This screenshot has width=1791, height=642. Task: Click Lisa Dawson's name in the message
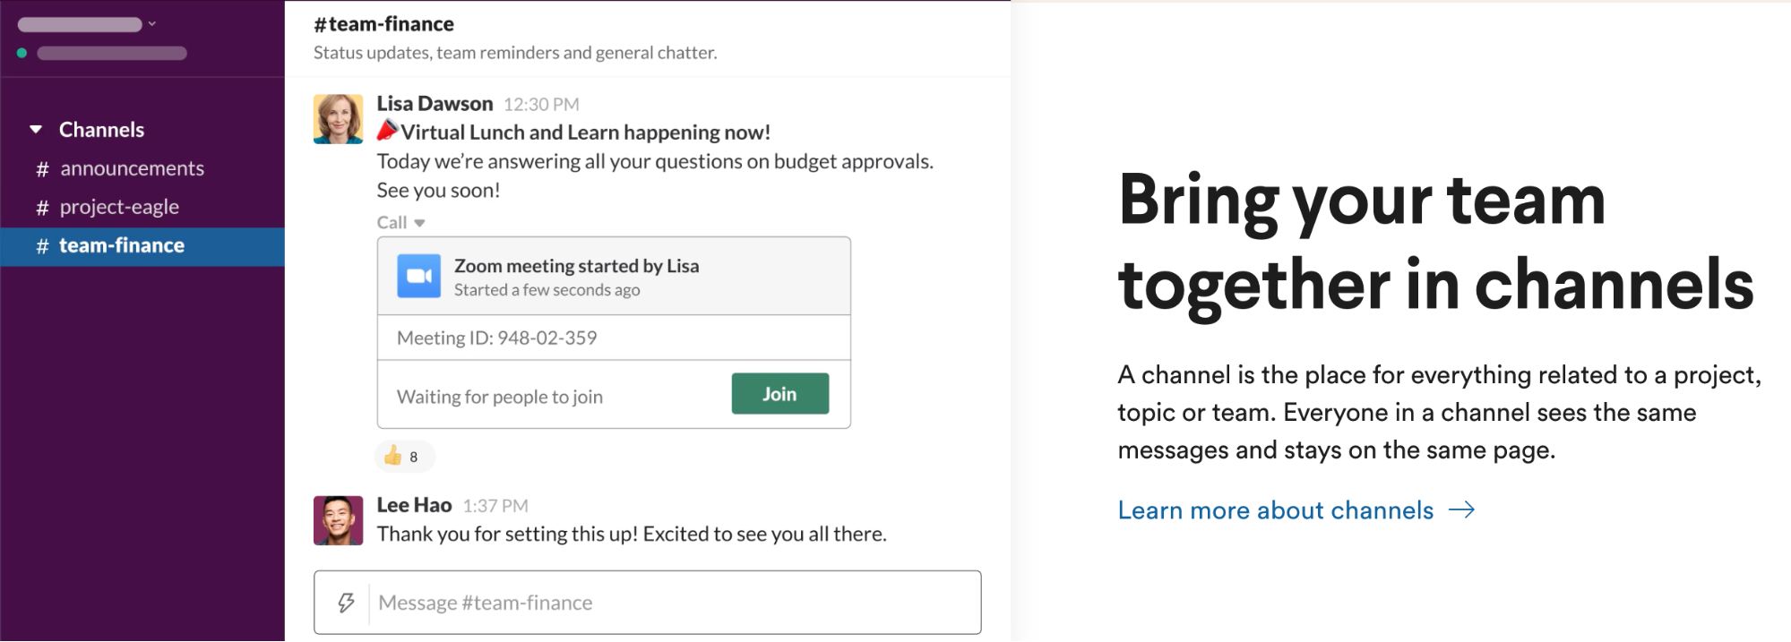pos(435,104)
